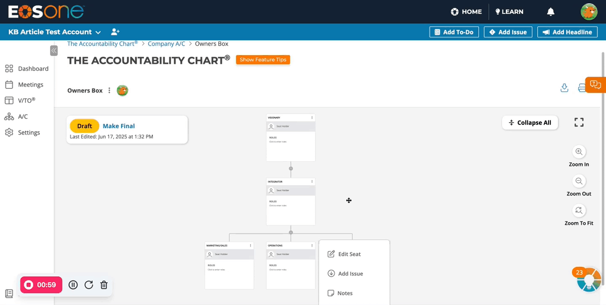Go to Dashboard in sidebar
The width and height of the screenshot is (606, 305).
click(26, 69)
